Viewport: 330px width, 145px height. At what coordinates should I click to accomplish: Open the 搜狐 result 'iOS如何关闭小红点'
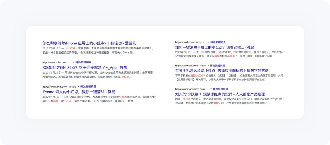click(x=85, y=68)
